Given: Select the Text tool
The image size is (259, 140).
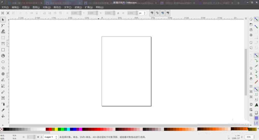Looking at the screenshot, I should [3, 98].
